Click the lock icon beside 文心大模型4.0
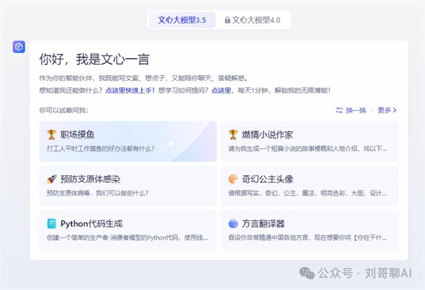 227,20
